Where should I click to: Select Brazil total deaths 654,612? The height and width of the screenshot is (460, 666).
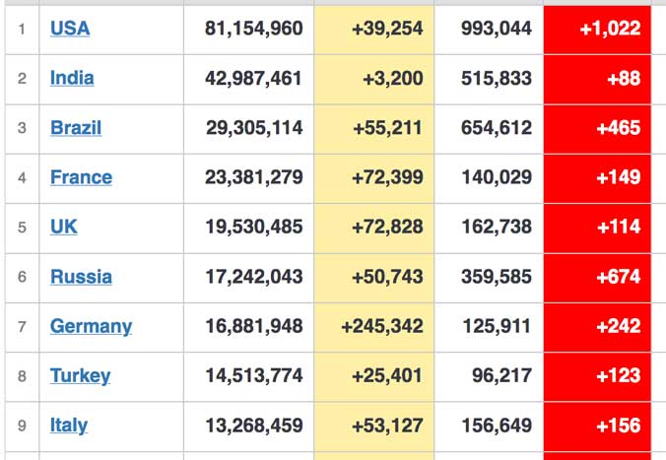(x=497, y=128)
